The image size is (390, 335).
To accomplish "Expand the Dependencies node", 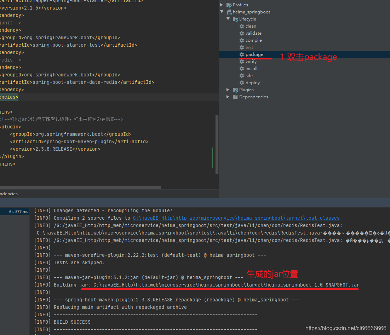I will [228, 97].
